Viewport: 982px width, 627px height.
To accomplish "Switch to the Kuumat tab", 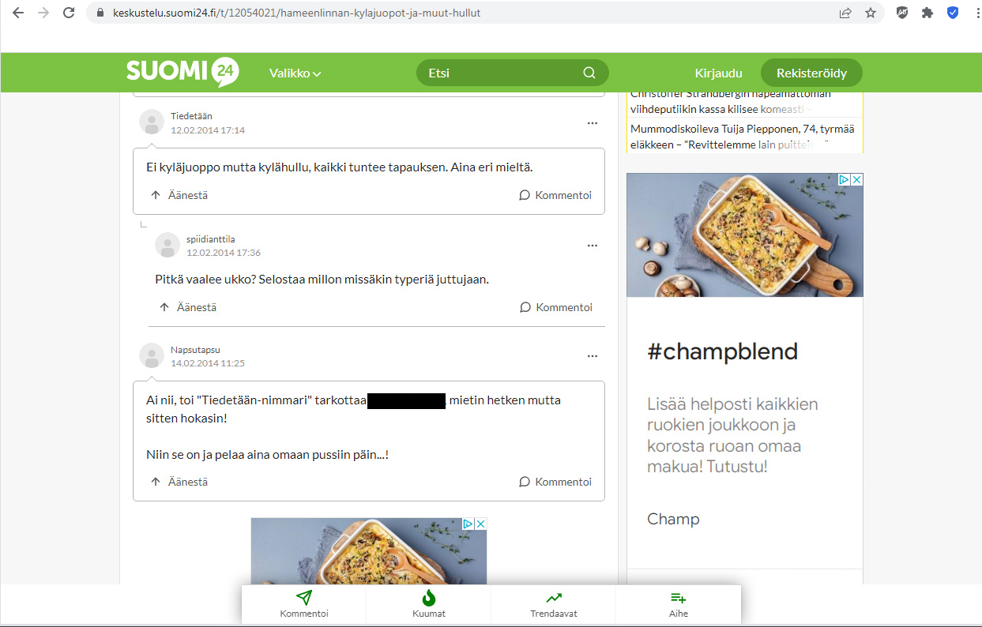I will point(429,605).
